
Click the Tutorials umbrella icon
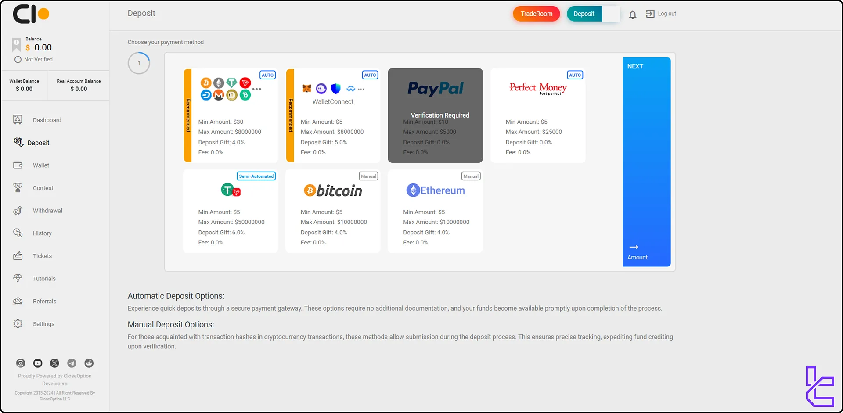18,278
